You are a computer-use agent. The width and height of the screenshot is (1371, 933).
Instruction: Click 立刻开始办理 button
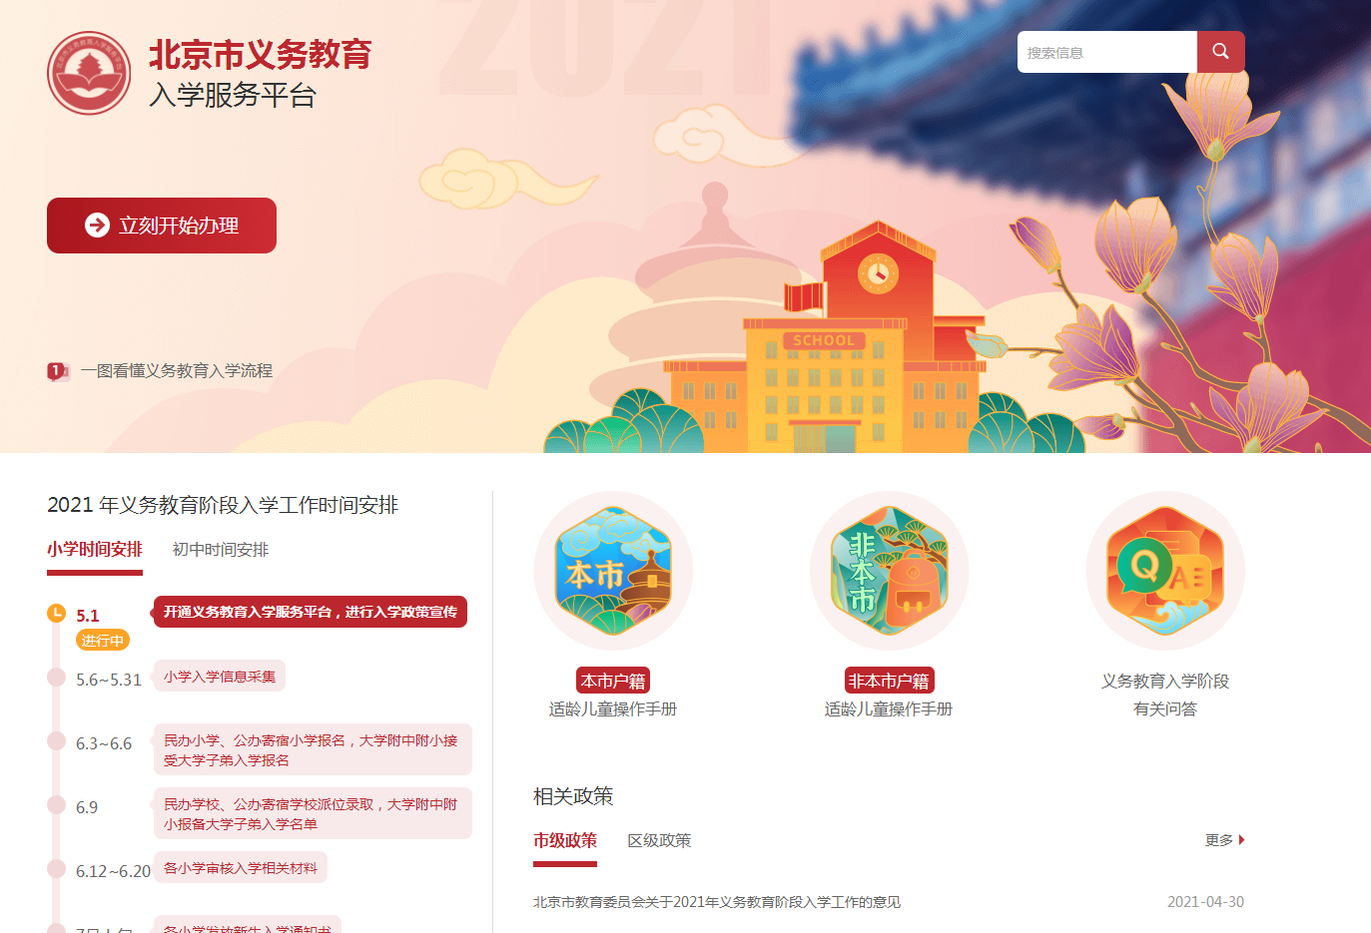click(162, 226)
